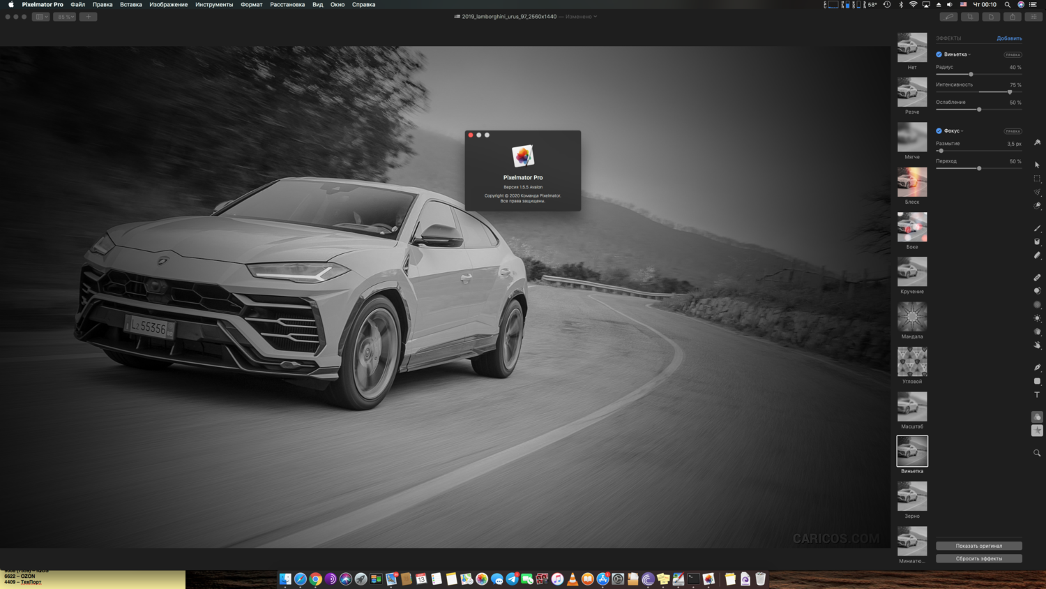Open the Effects star tool
The height and width of the screenshot is (589, 1046).
coord(1037,431)
